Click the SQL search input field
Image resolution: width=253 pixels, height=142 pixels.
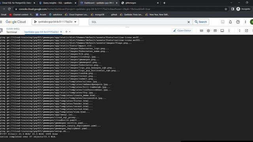[139, 22]
